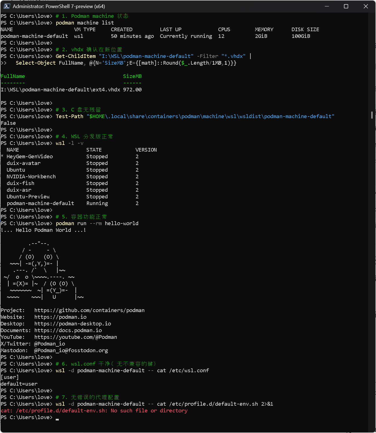Click the 'wsl -l -v' command
Viewport: 376px width, 433px height.
(69, 143)
